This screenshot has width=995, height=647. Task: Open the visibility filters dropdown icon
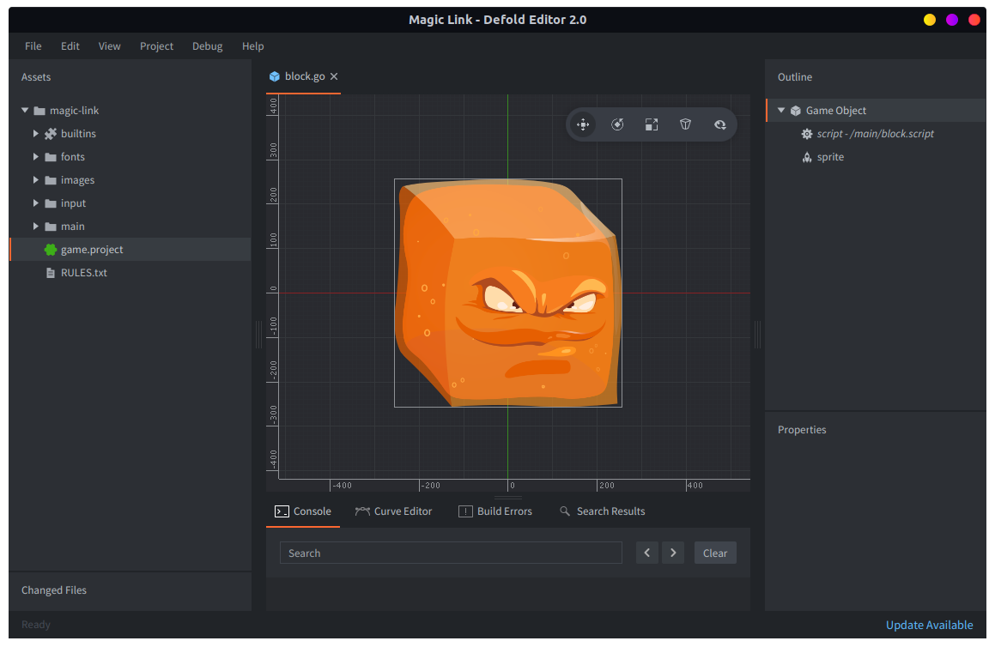coord(720,124)
